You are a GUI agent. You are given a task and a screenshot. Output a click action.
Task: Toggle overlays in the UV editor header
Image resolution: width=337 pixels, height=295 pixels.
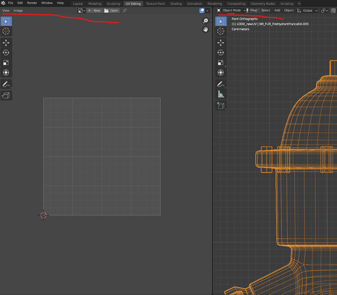(x=202, y=11)
